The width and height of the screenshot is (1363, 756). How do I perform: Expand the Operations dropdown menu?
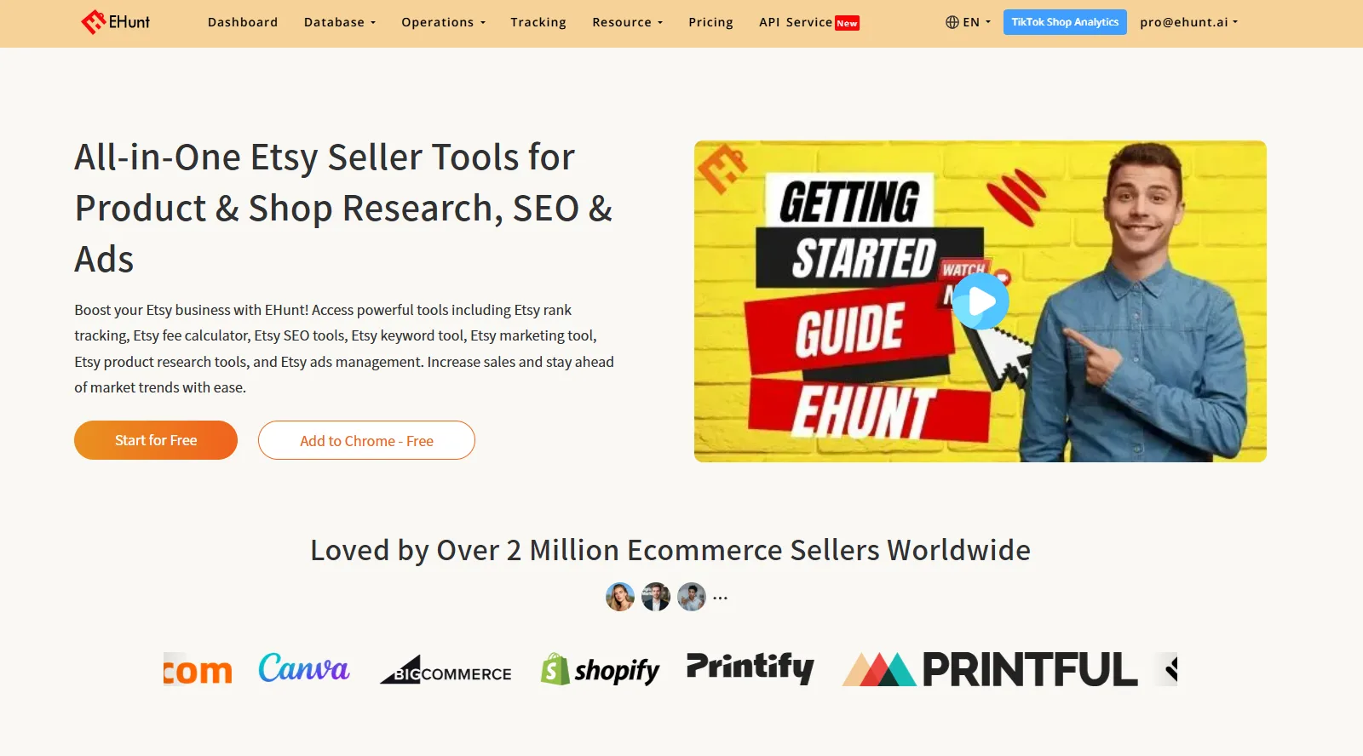click(444, 22)
